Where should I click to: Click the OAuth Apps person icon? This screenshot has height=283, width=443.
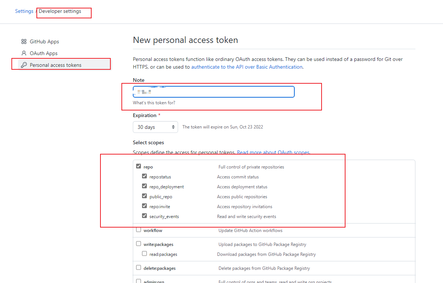[24, 53]
